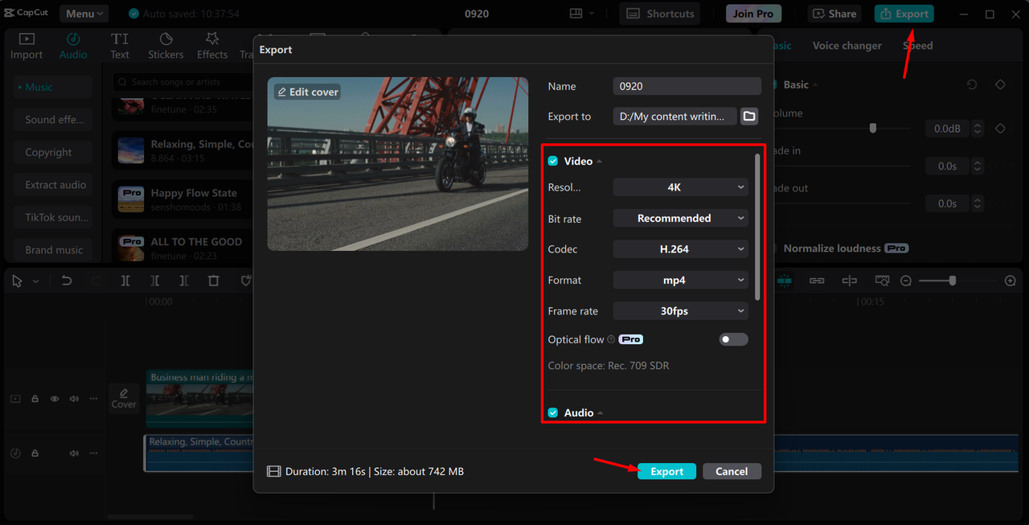Select the Music category in sidebar
Viewport: 1029px width, 525px height.
pos(52,87)
